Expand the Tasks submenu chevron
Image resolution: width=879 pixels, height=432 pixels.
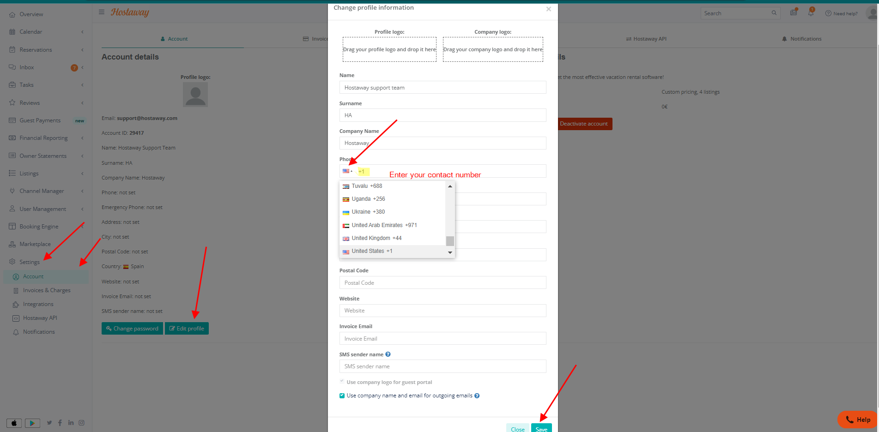point(82,85)
